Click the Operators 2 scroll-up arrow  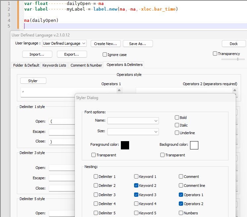coord(235,90)
